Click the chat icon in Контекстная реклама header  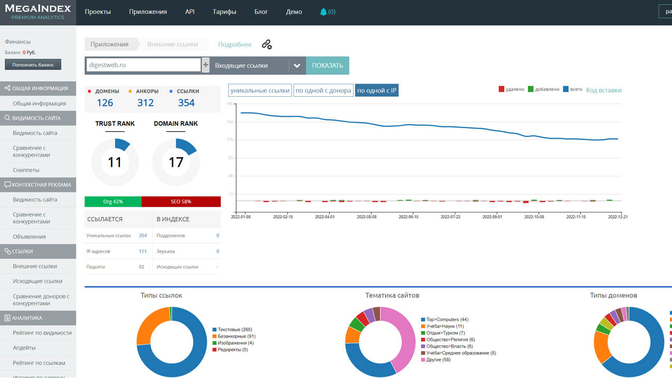tap(7, 185)
